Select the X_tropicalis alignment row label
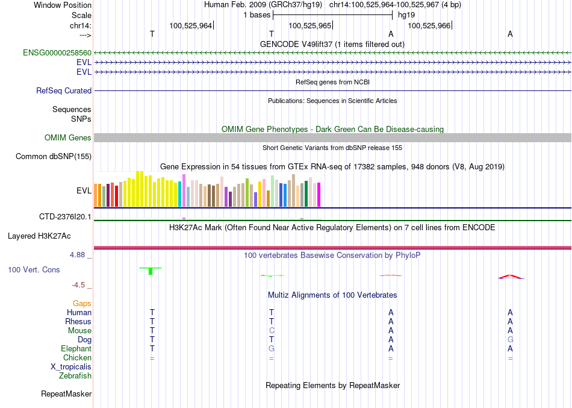Screen dimensions: 572x408 [x=71, y=367]
